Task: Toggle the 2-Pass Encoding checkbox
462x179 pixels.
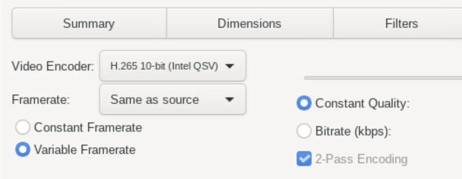Action: (x=304, y=159)
